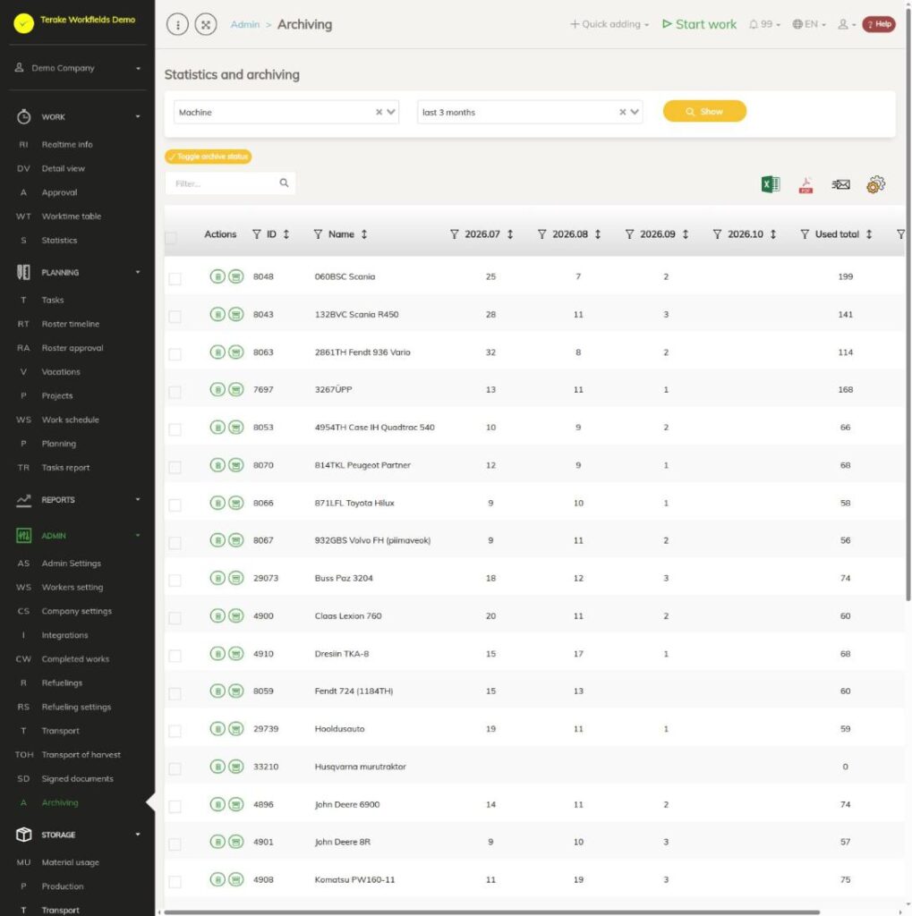Click into the Filter text field
912x916 pixels.
[225, 183]
